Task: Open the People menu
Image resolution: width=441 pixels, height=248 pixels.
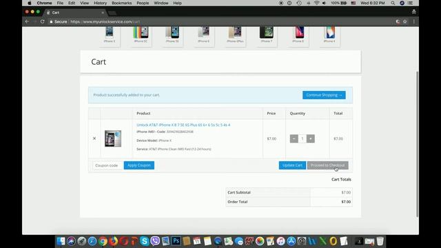Action: [x=143, y=3]
